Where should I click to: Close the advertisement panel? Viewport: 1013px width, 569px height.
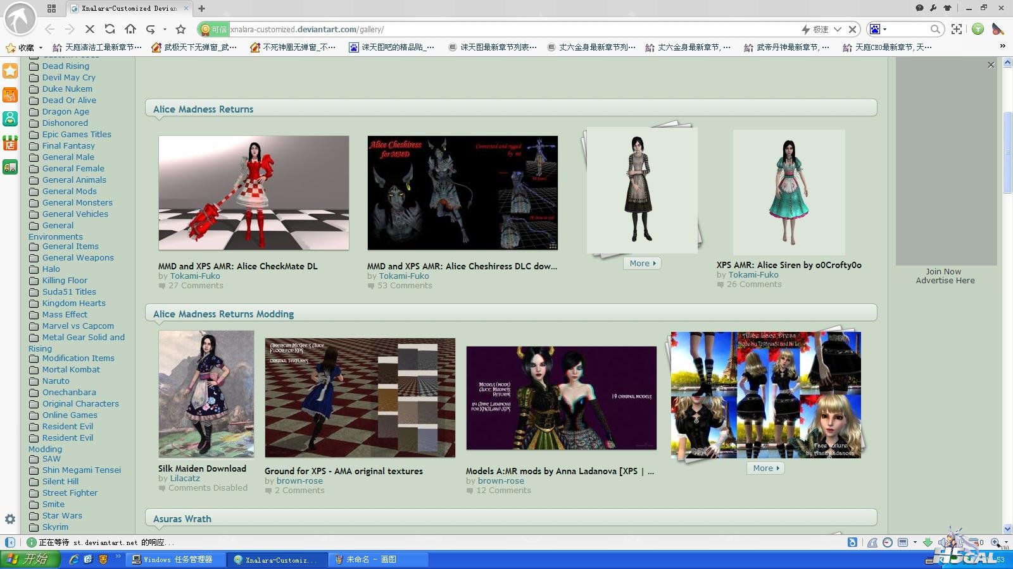click(991, 64)
